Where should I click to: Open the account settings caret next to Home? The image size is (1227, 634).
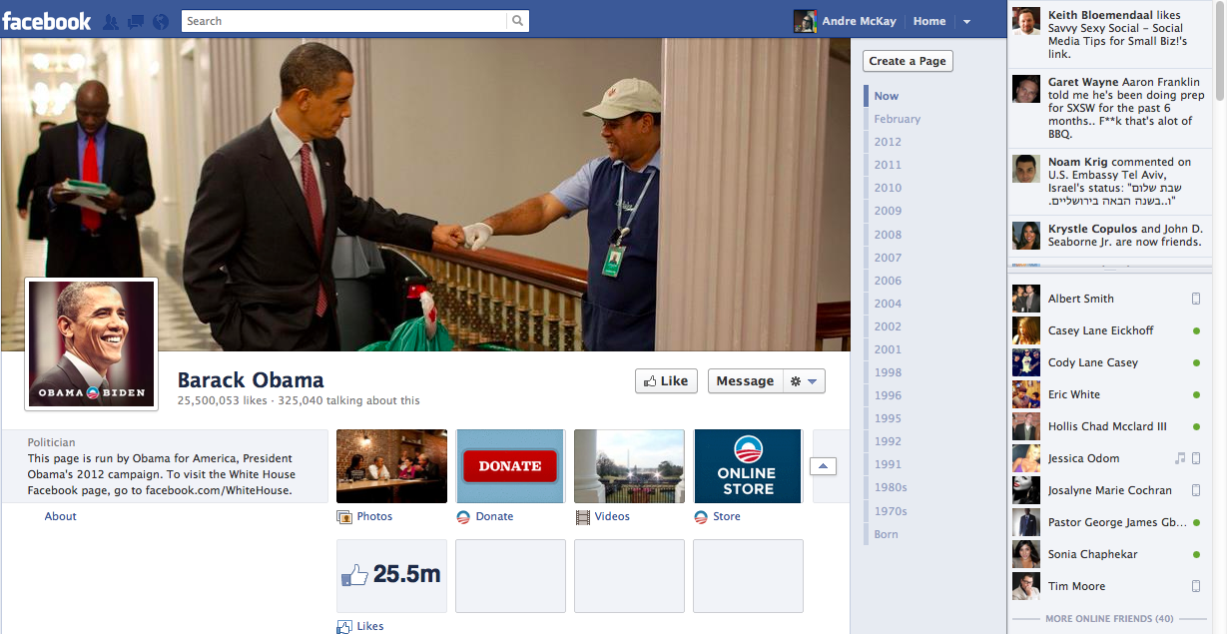click(964, 21)
